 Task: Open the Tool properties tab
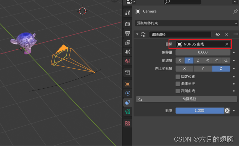[x=127, y=13]
